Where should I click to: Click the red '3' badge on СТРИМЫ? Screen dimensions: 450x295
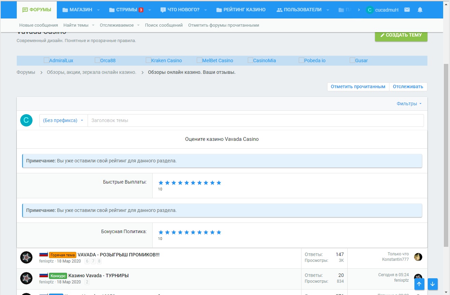click(x=141, y=10)
